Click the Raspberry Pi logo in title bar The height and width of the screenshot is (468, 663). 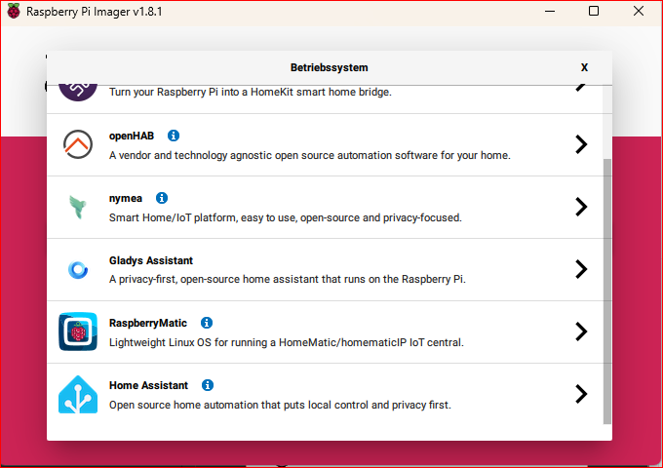tap(14, 11)
